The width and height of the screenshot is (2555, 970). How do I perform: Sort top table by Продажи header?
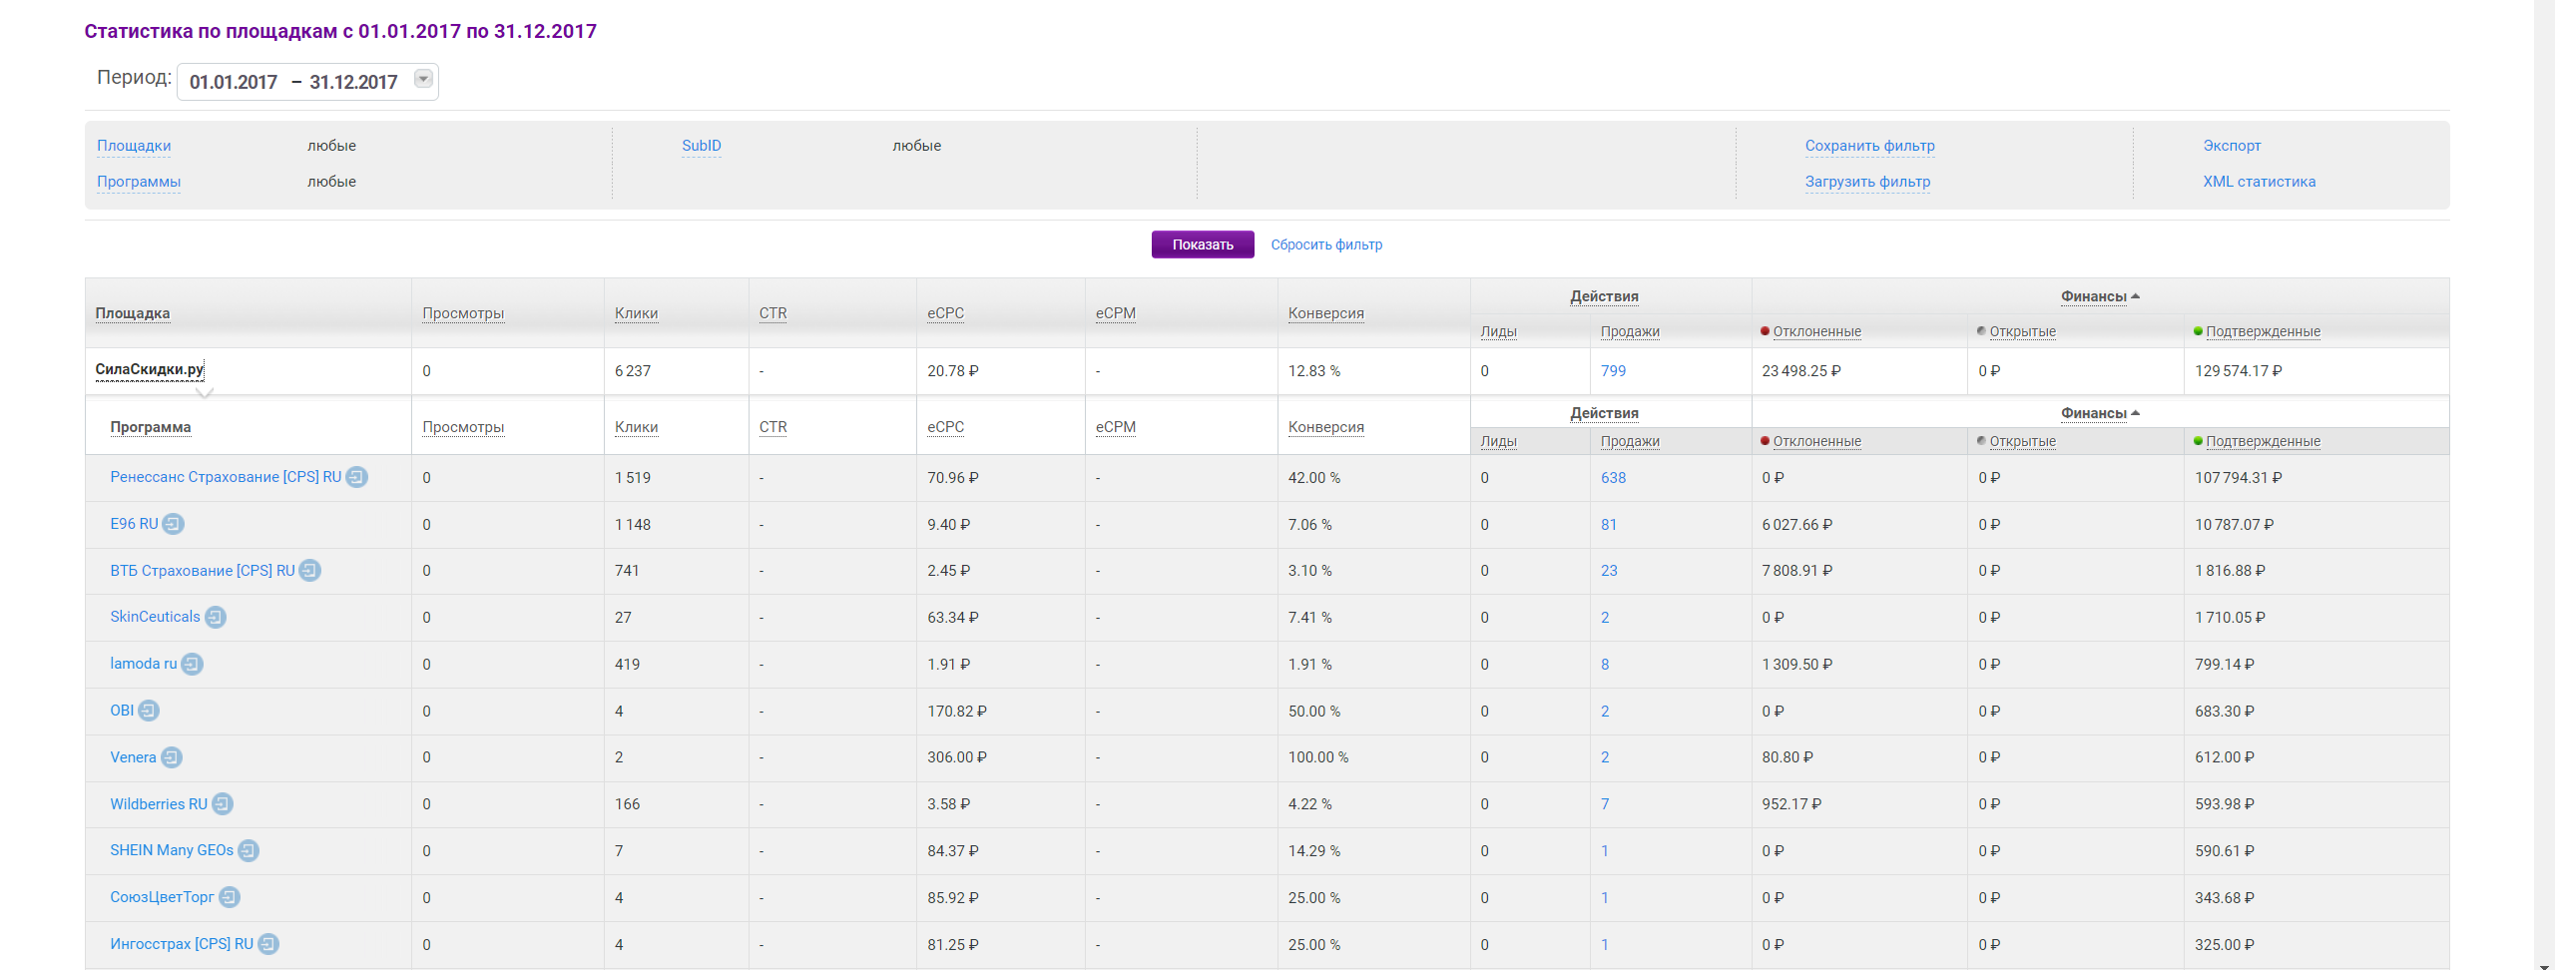[x=1630, y=331]
